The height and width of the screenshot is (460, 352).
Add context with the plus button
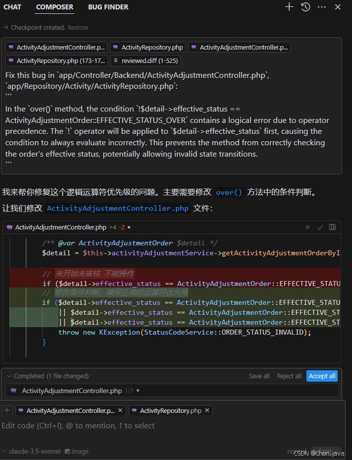click(7, 410)
